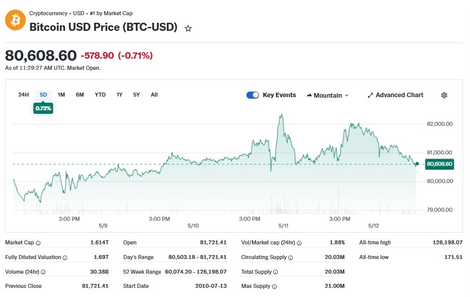Click the 5/11 date label

(283, 226)
